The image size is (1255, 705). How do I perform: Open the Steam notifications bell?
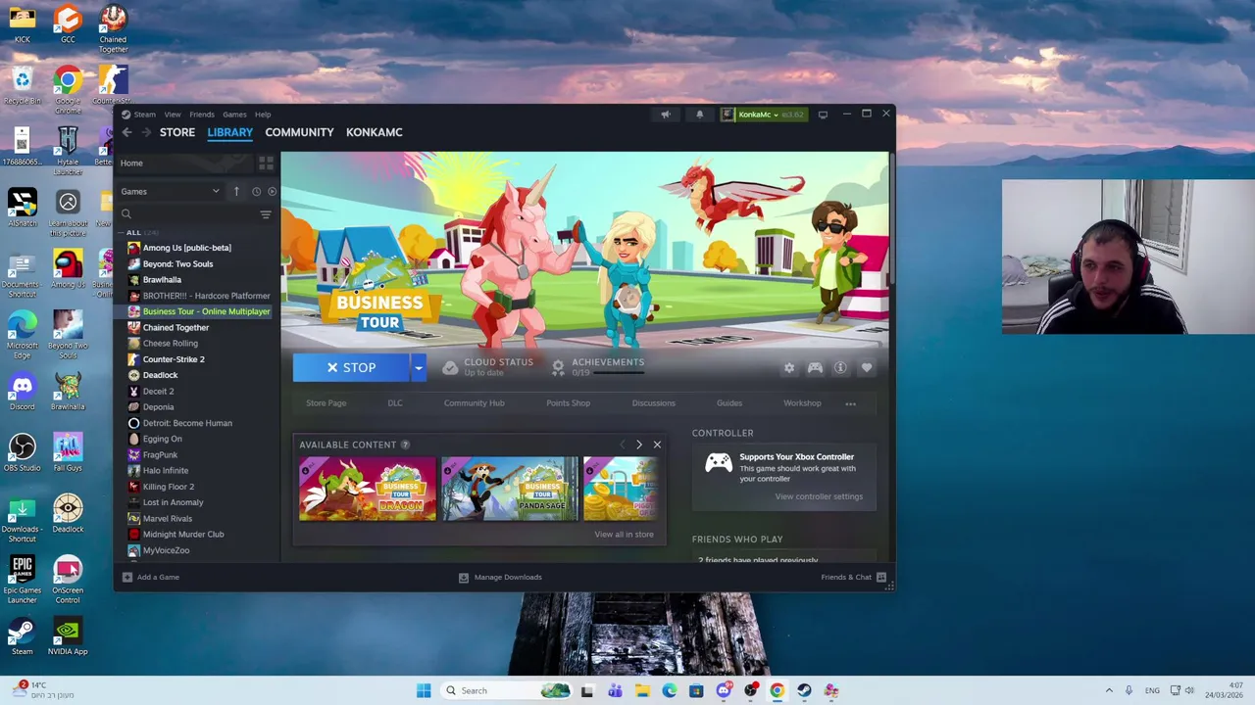pos(699,115)
